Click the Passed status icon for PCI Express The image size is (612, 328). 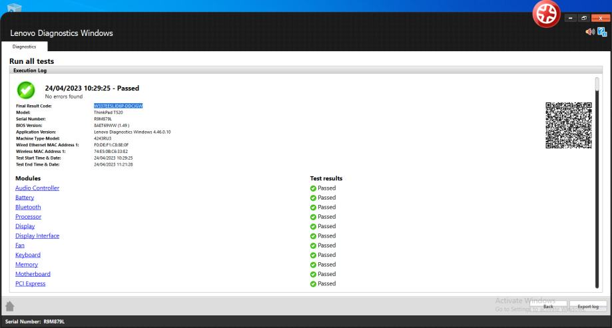tap(313, 284)
